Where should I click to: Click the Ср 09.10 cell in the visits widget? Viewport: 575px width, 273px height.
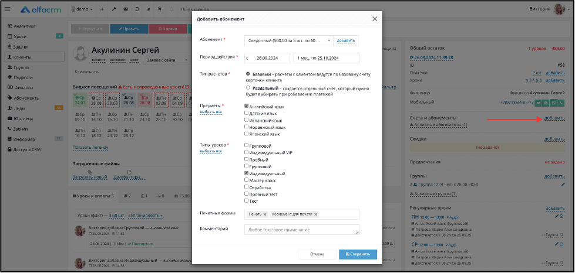pos(80,117)
